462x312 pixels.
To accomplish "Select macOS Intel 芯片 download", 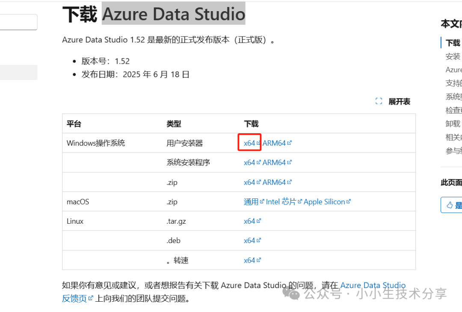I will coord(281,202).
